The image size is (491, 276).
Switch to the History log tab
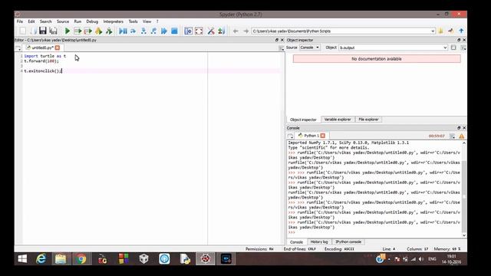coord(319,242)
